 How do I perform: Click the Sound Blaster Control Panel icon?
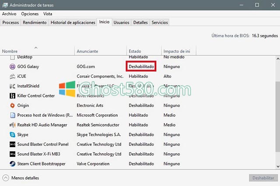pyautogui.click(x=12, y=145)
